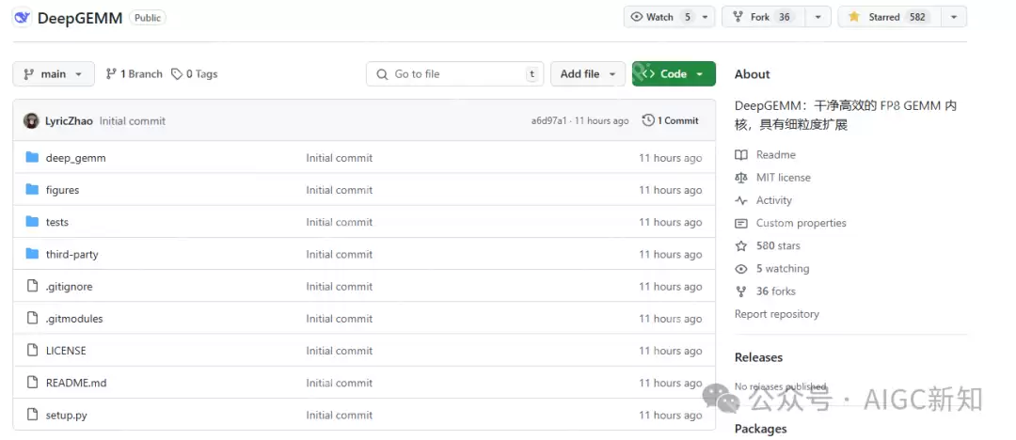
Task: Click the commit history clock icon
Action: click(x=648, y=121)
